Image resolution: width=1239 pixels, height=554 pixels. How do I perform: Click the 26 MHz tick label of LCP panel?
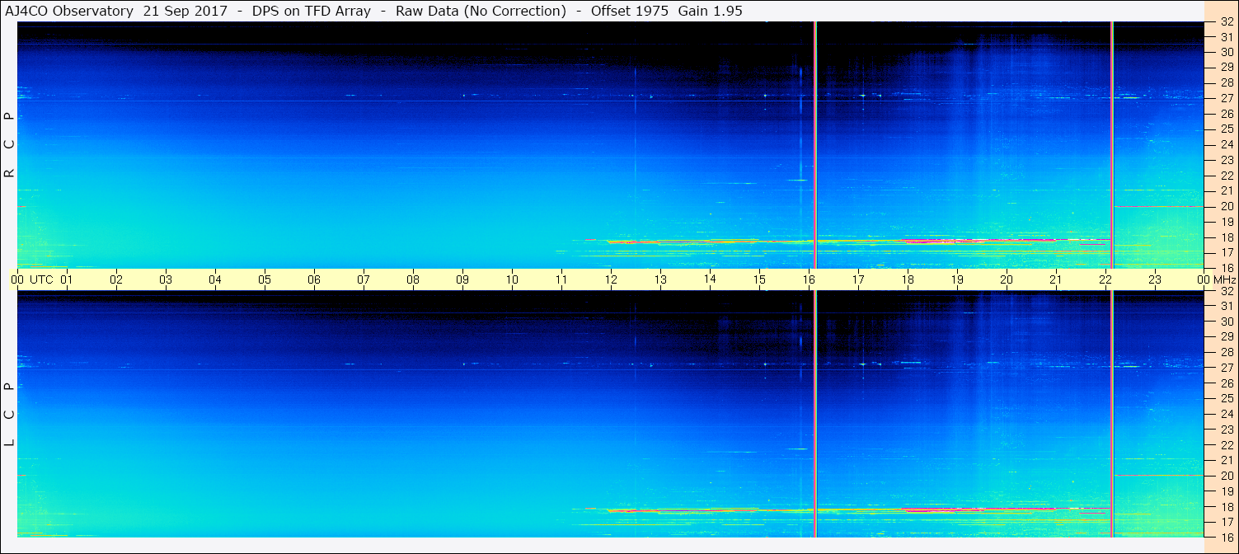(x=1227, y=383)
